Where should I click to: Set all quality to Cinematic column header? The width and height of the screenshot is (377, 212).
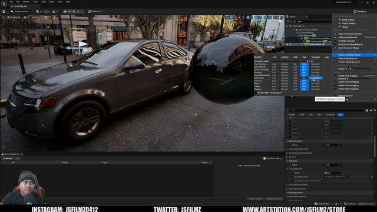click(x=316, y=57)
